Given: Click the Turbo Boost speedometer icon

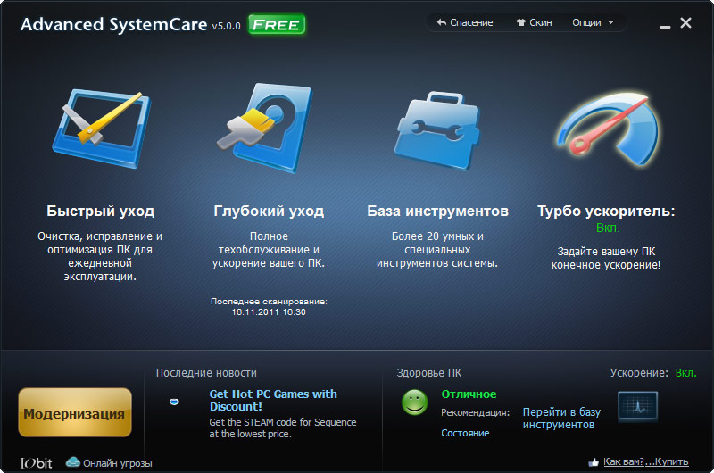Looking at the screenshot, I should 608,129.
